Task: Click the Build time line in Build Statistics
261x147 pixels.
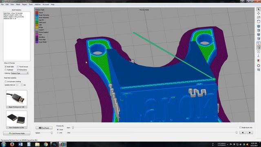Action: [x=13, y=13]
